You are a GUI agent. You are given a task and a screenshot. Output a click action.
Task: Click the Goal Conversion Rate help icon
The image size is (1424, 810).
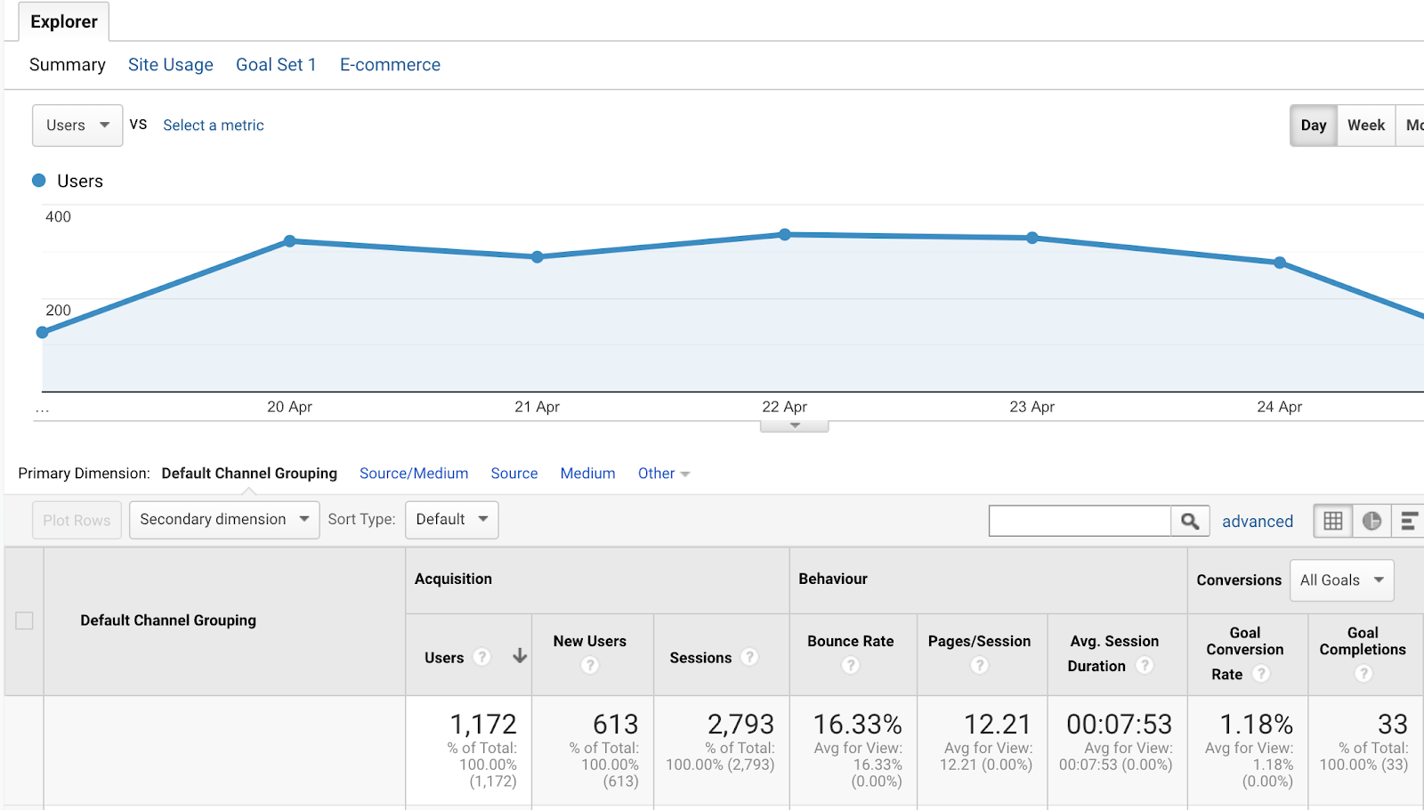point(1261,674)
